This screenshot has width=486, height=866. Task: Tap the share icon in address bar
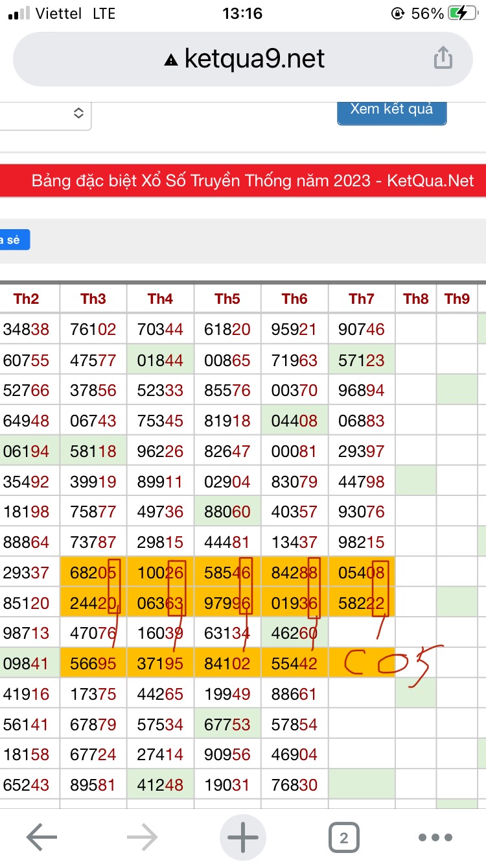point(443,58)
